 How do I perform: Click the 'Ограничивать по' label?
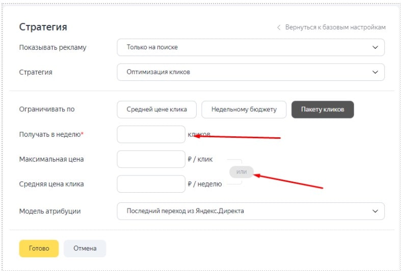pyautogui.click(x=47, y=109)
